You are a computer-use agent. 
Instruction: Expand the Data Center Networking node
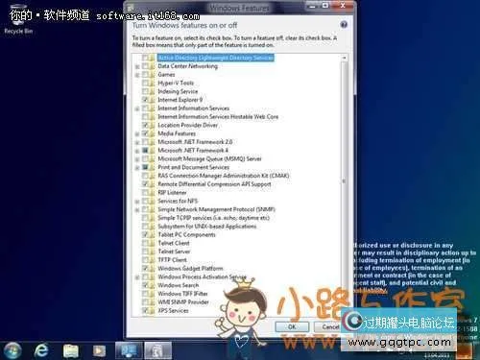[x=137, y=66]
